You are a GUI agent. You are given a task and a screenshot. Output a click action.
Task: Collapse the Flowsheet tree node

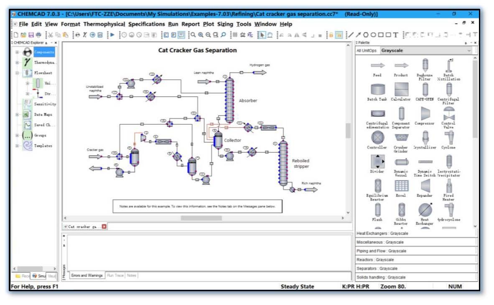[x=17, y=73]
